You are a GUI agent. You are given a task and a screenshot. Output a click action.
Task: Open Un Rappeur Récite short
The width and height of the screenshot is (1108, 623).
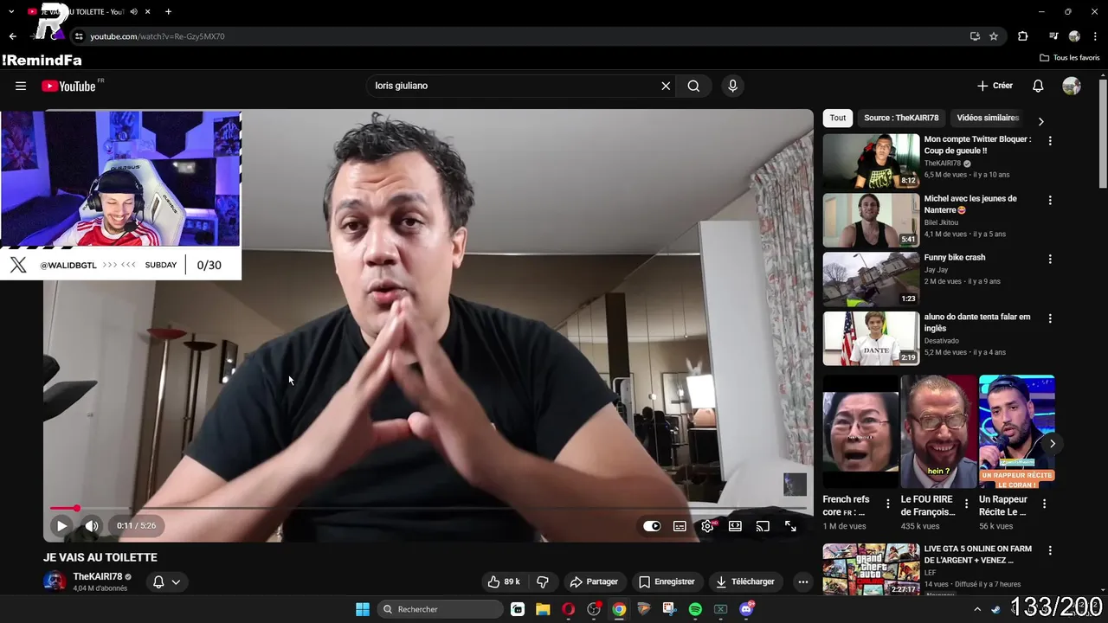[x=1016, y=432]
